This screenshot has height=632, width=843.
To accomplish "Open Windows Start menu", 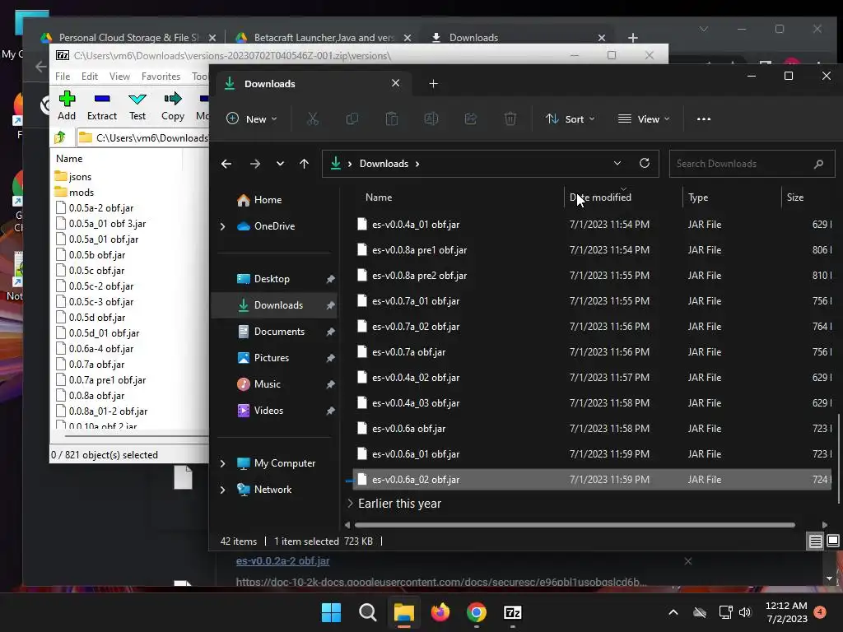I will [x=331, y=612].
